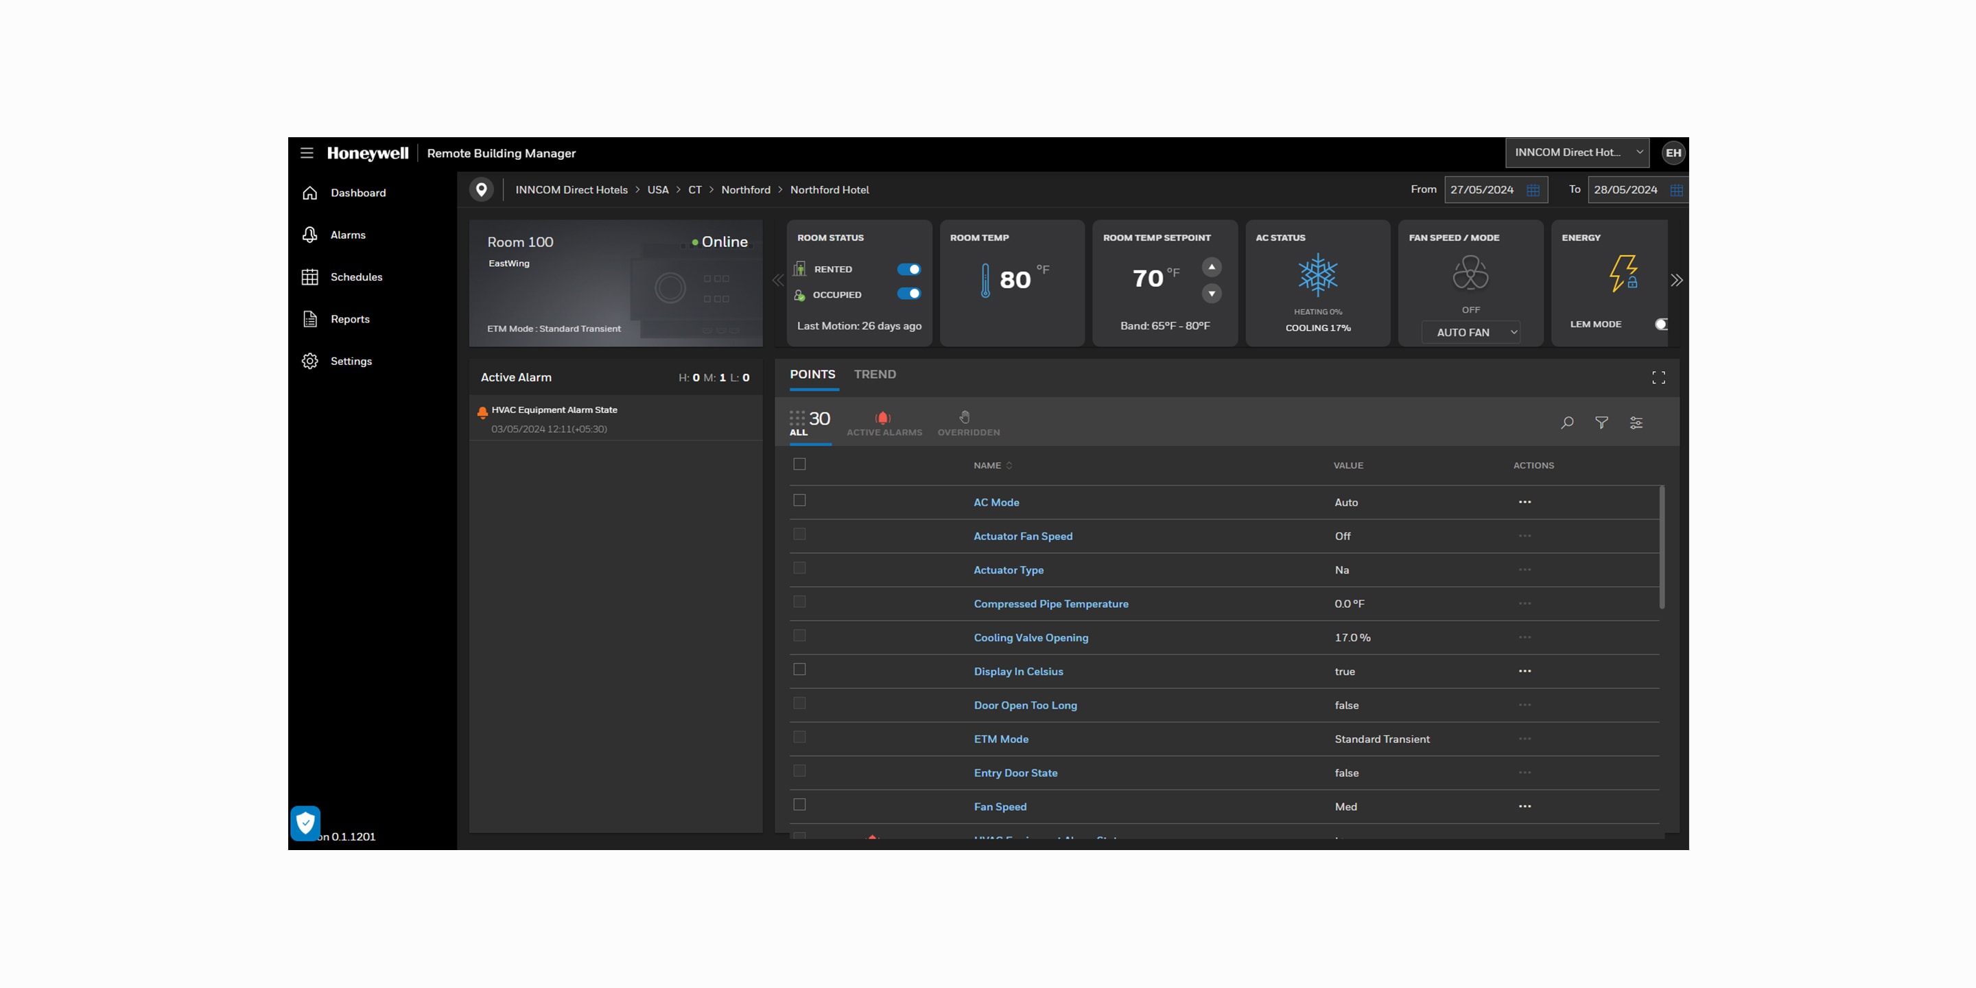Viewport: 1976px width, 988px height.
Task: Click the Dashboard home icon
Action: click(310, 193)
